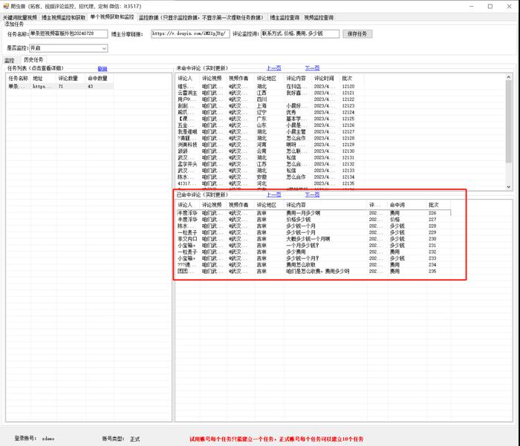Image resolution: width=520 pixels, height=446 pixels.
Task: Switch to 博主视频监控和获取 tab
Action: 63,16
